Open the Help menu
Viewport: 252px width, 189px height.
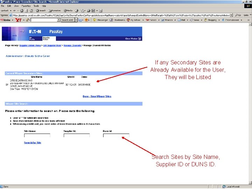44,6
